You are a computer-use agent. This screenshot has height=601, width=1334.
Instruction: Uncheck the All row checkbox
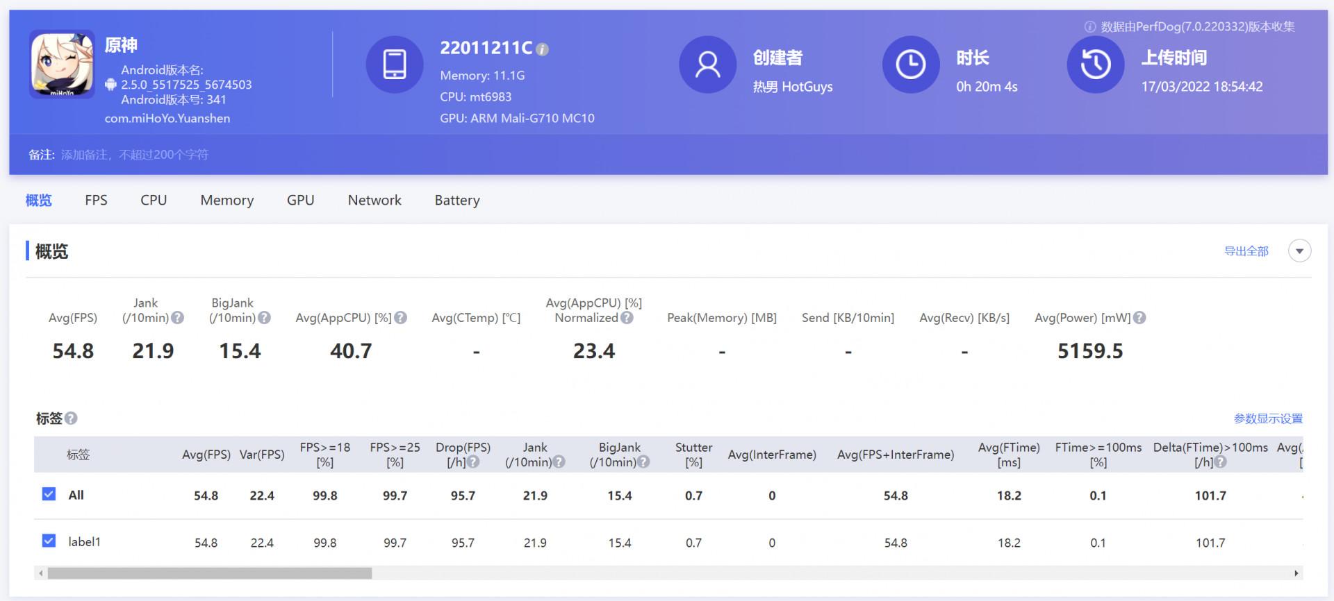tap(49, 494)
